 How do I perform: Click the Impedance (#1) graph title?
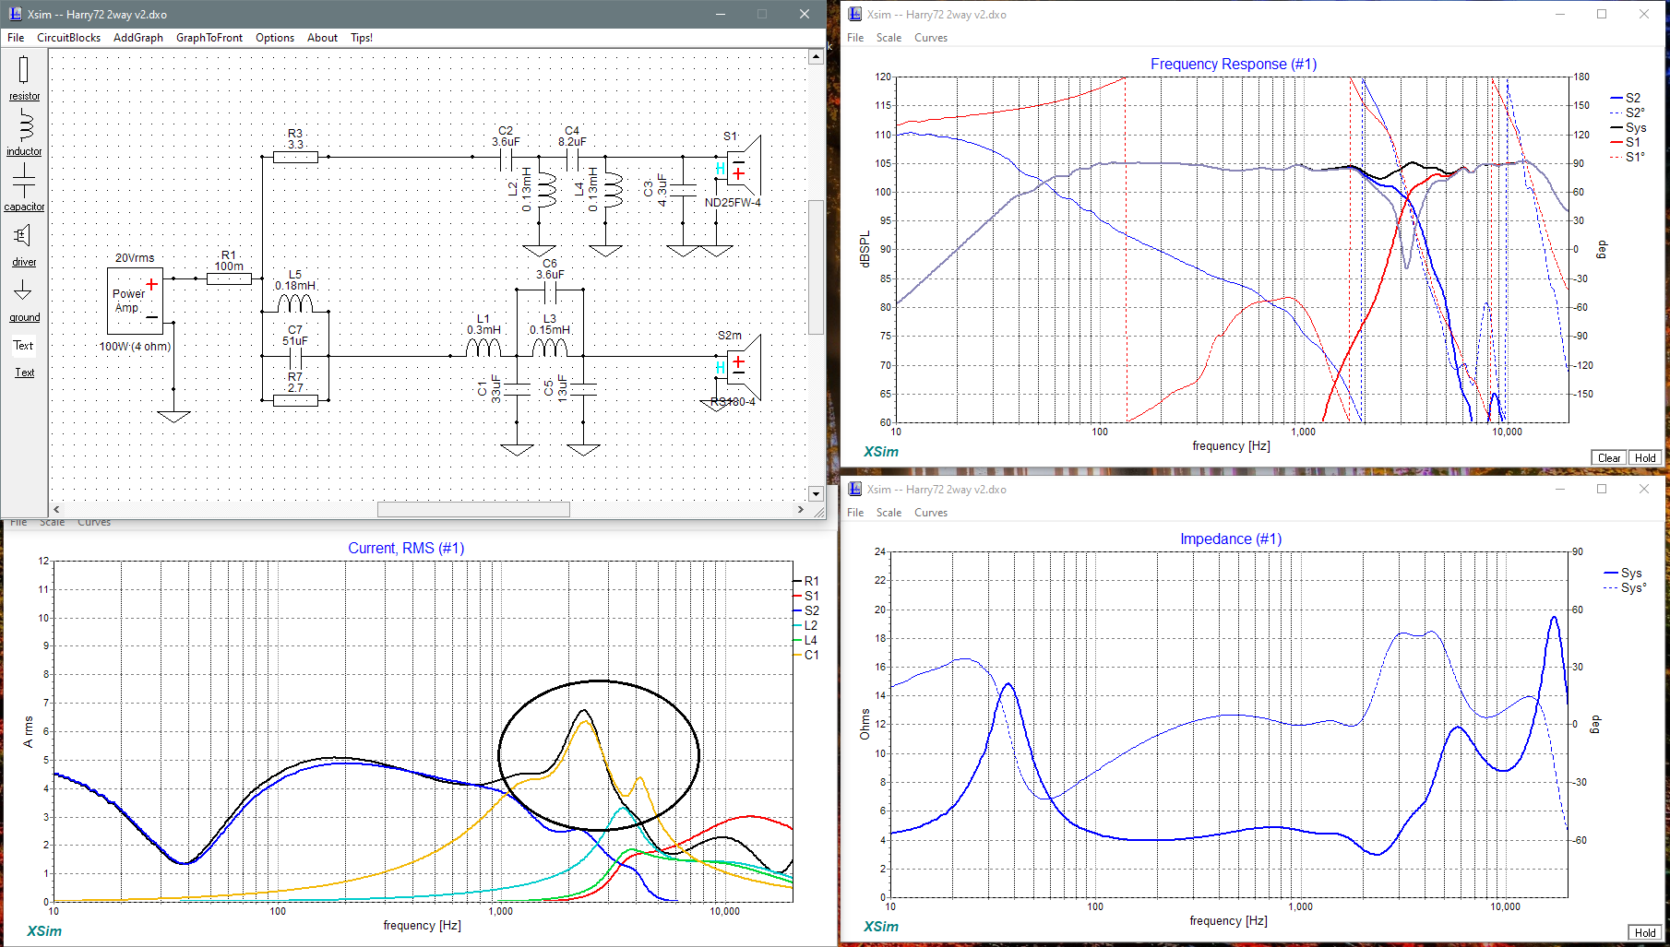1231,539
